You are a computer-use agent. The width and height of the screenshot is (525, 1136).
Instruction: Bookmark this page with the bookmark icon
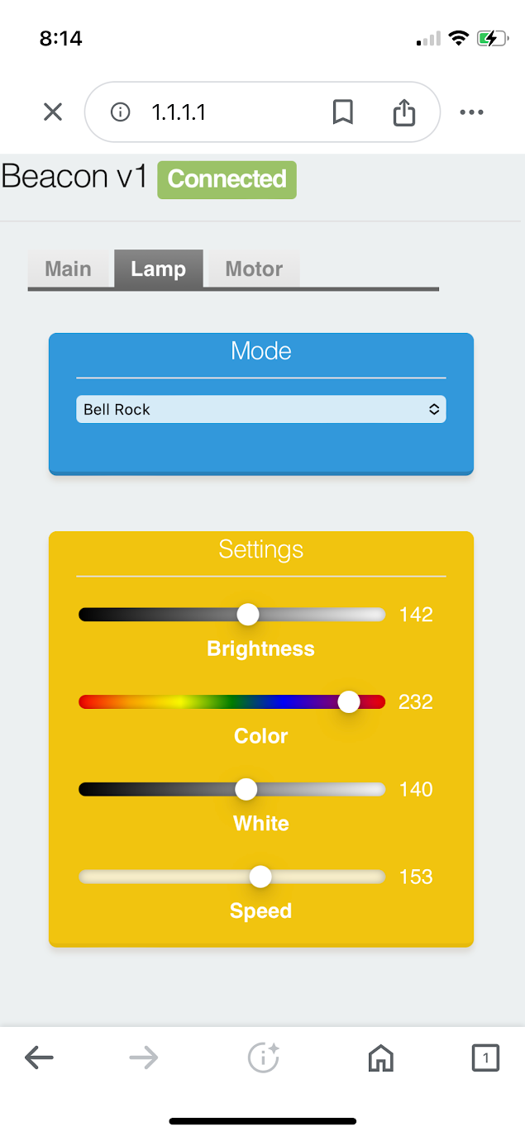pyautogui.click(x=342, y=112)
